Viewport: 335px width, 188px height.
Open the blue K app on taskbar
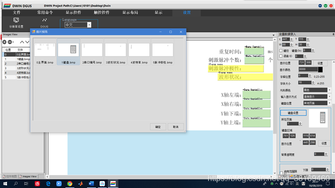click(x=59, y=183)
